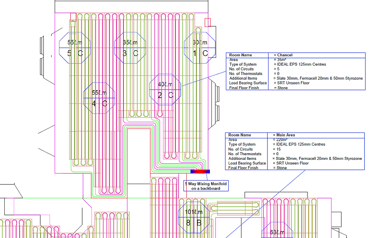This screenshot has height=238, width=383.
Task: Click 'Load Bearing Surface' in Chancel table
Action: (248, 83)
